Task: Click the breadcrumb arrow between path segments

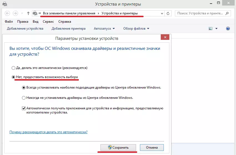Action: click(x=98, y=13)
